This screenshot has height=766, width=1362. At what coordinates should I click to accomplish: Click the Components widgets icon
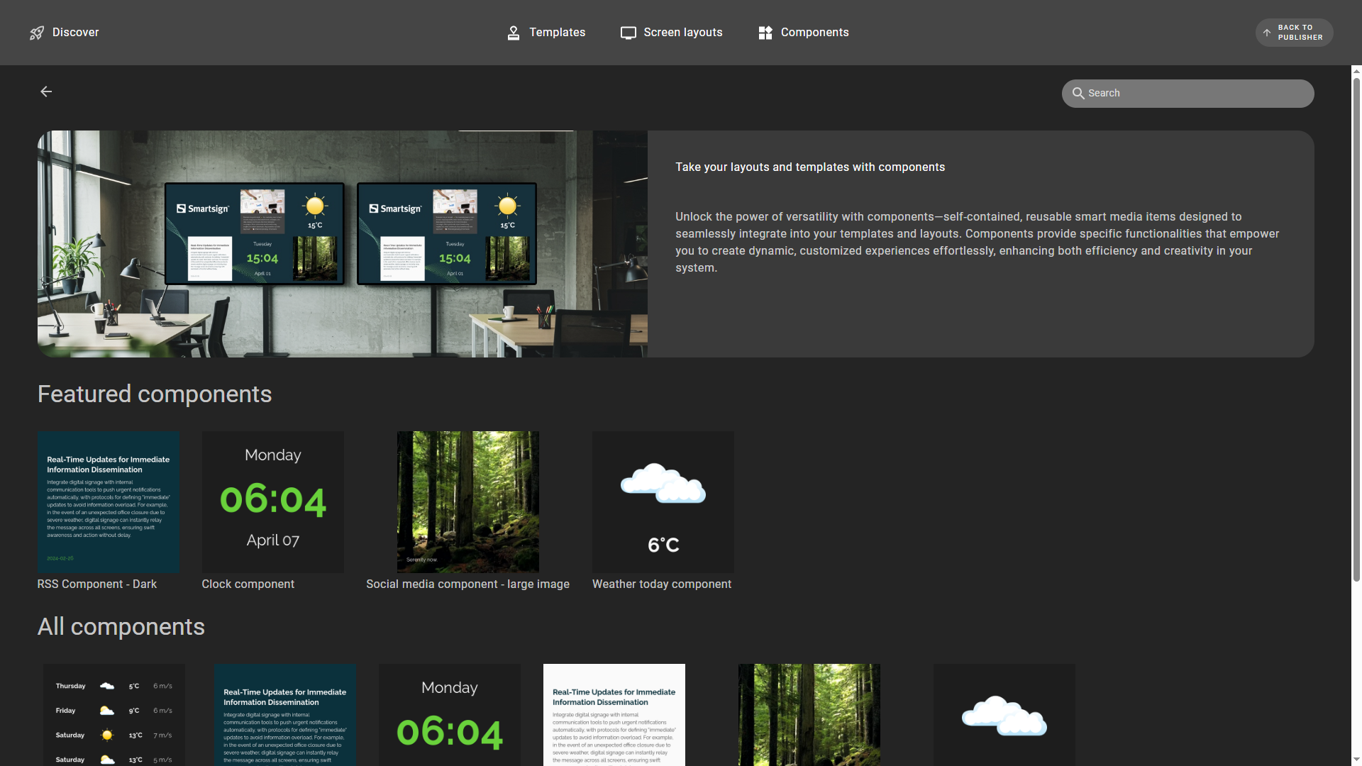click(x=765, y=33)
